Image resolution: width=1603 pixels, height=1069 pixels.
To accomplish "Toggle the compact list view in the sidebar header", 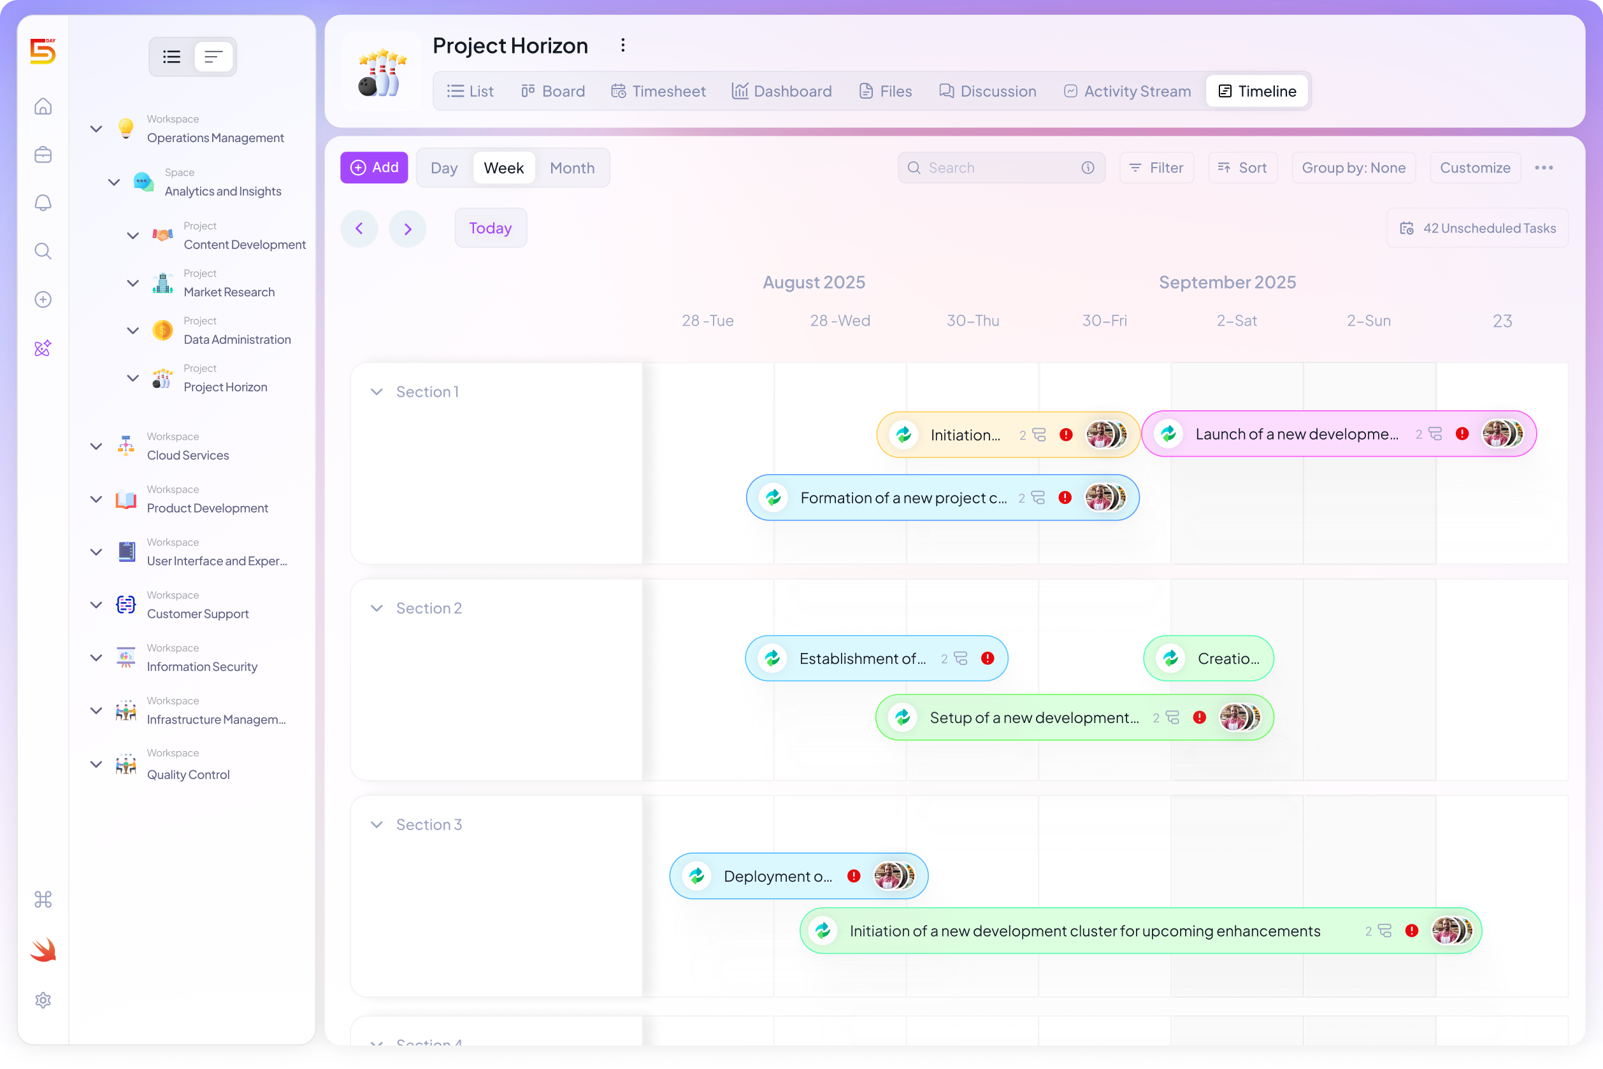I will 213,56.
